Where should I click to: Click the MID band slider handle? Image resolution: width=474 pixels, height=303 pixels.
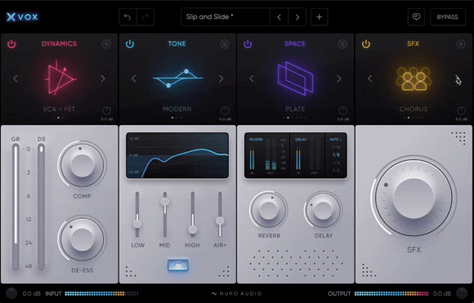pos(165,202)
